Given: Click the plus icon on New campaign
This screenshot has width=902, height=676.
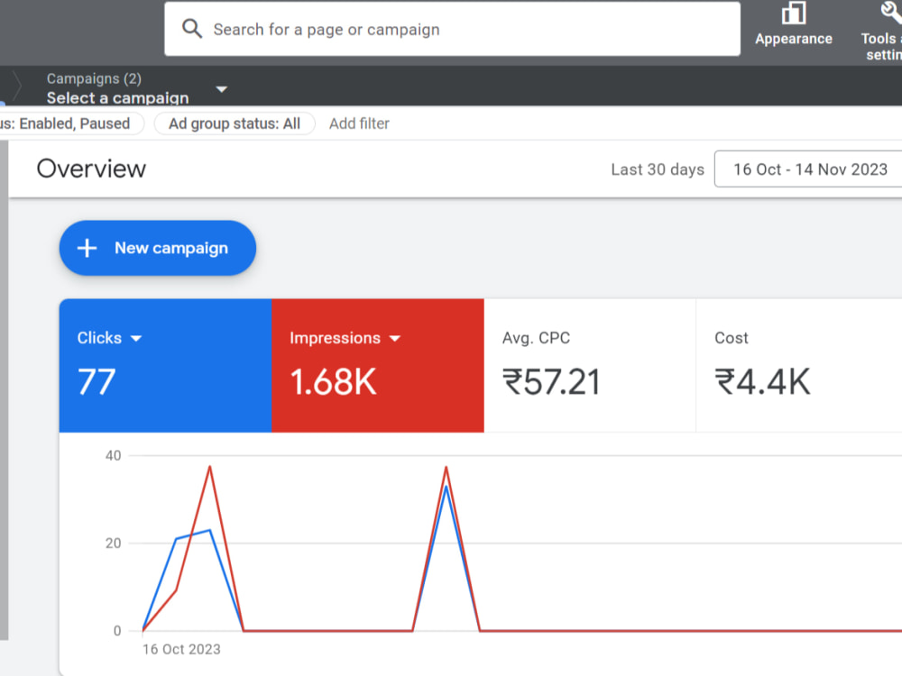Looking at the screenshot, I should click(87, 248).
